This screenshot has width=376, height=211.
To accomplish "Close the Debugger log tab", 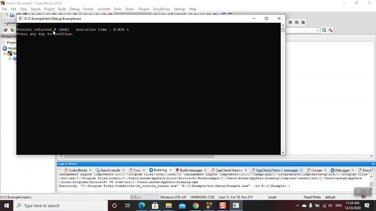I will (352, 171).
